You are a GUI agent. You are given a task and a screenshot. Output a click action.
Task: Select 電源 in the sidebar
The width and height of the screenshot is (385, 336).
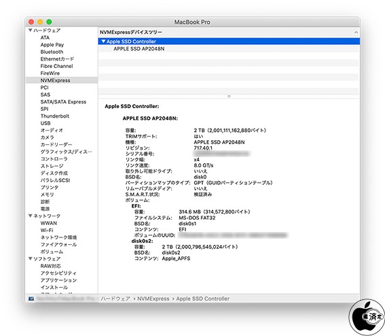(45, 209)
